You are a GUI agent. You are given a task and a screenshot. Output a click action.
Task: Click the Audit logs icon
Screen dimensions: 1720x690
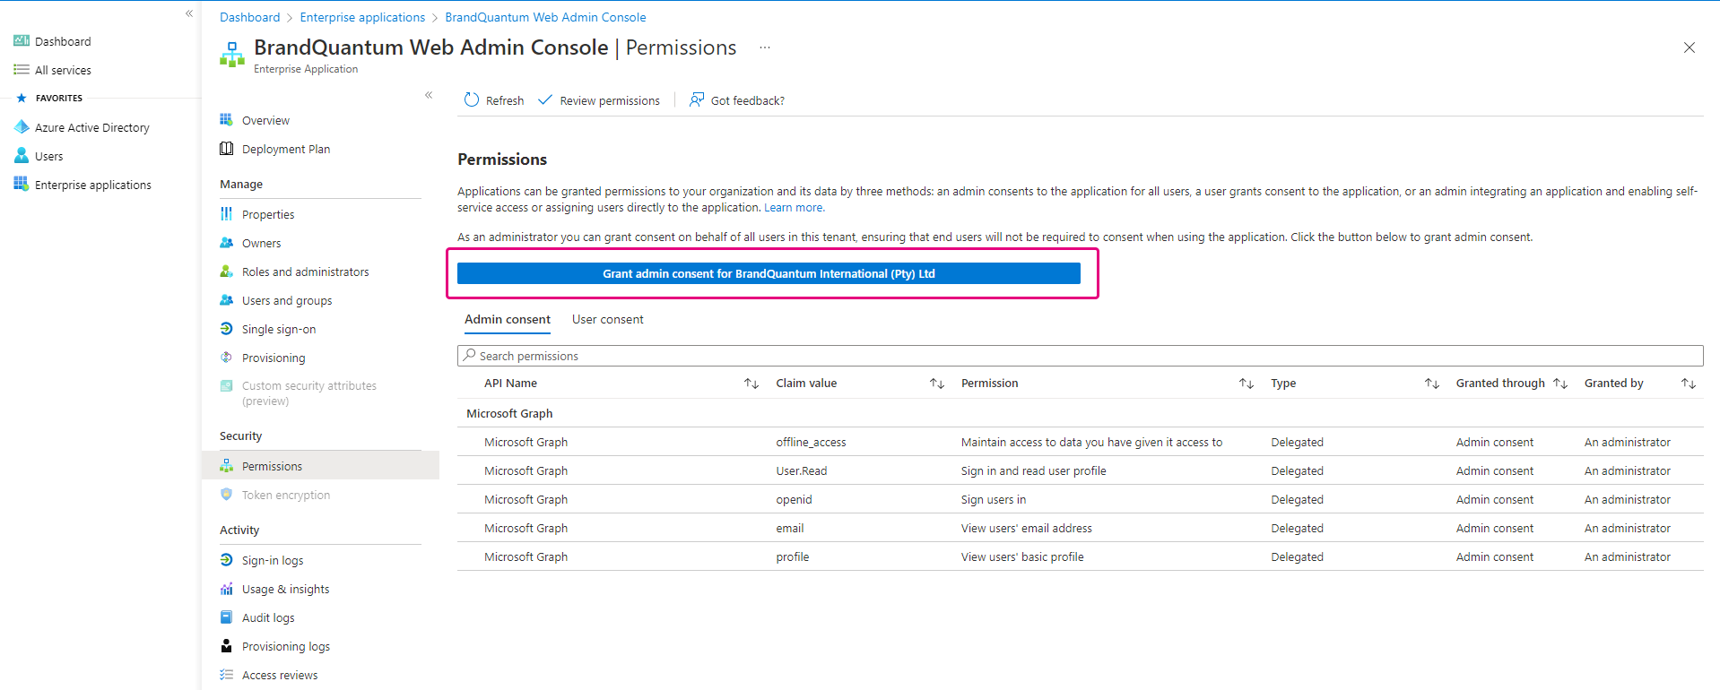[226, 617]
